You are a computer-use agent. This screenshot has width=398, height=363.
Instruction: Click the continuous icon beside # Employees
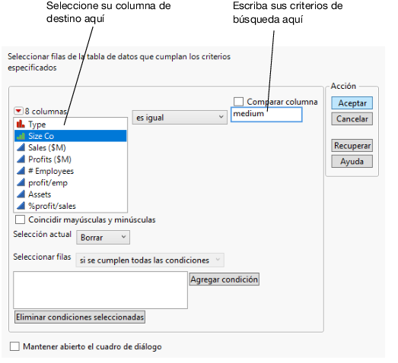[21, 171]
